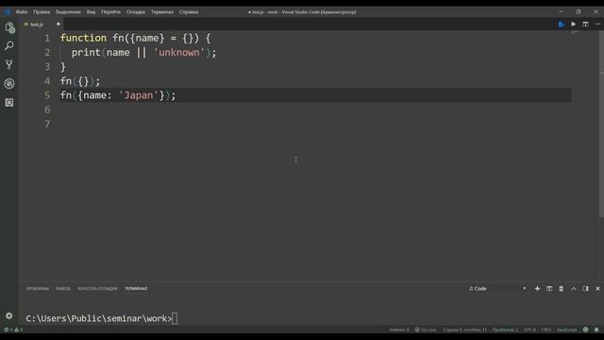The height and width of the screenshot is (340, 604).
Task: Open the Вид menu
Action: pyautogui.click(x=91, y=12)
